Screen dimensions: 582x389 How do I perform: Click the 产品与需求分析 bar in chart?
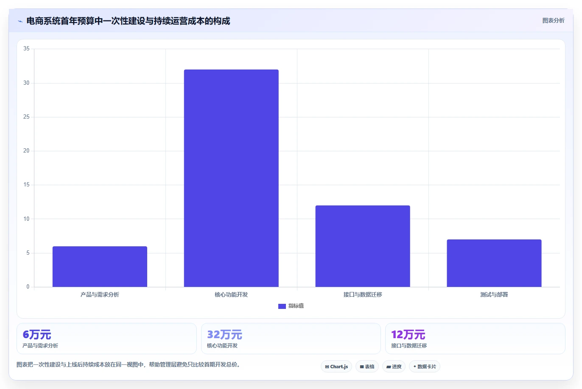[100, 267]
